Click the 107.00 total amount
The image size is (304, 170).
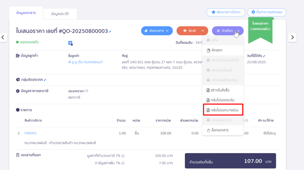pos(253,161)
